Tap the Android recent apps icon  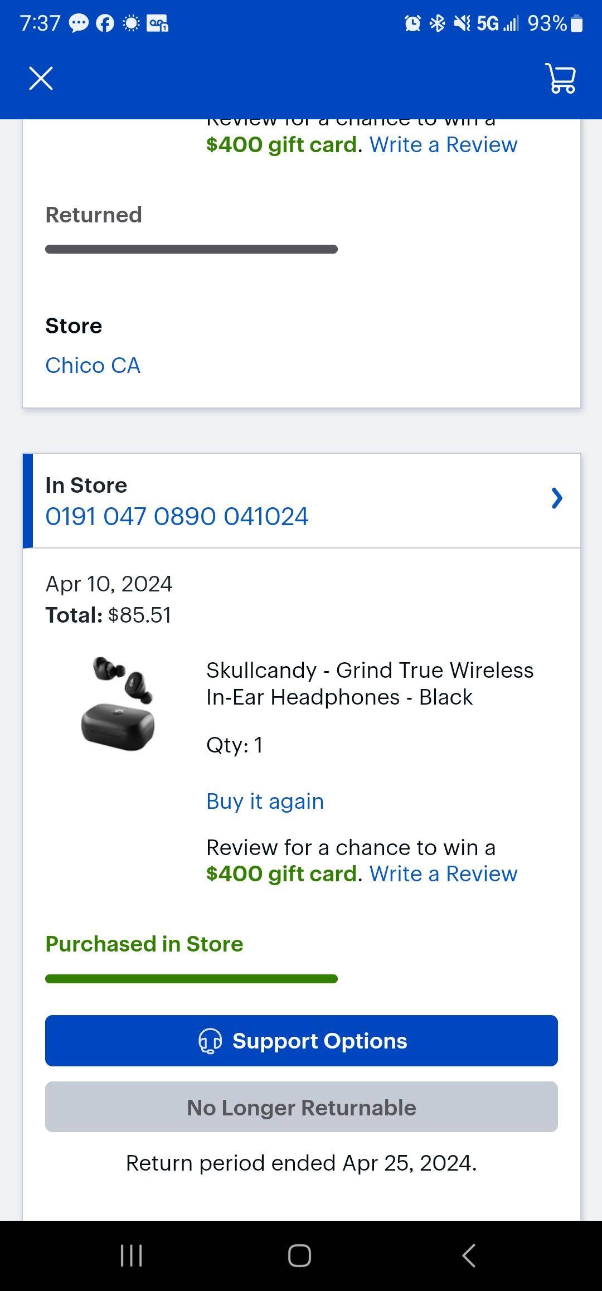tap(132, 1255)
